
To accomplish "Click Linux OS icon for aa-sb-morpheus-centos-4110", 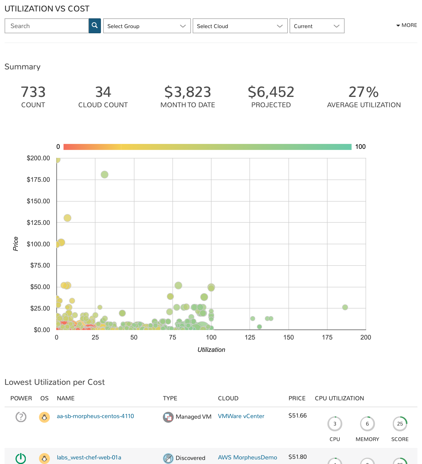I will click(x=44, y=417).
